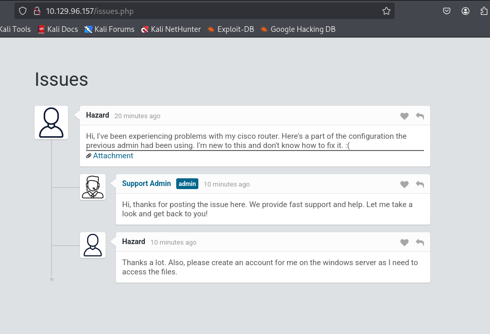
Task: Open the Attachment link
Action: pyautogui.click(x=113, y=156)
